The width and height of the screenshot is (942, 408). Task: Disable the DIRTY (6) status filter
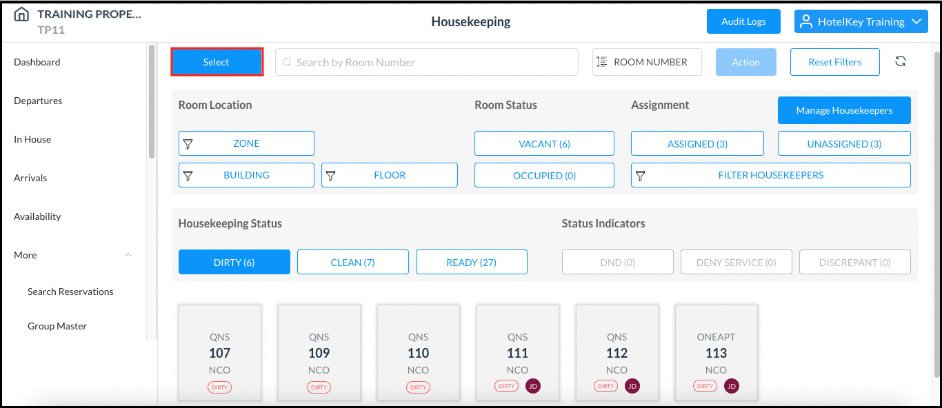(234, 262)
